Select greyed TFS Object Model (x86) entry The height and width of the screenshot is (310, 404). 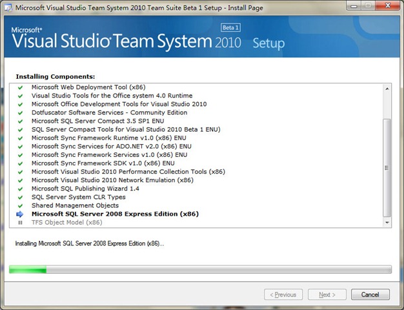pyautogui.click(x=66, y=222)
